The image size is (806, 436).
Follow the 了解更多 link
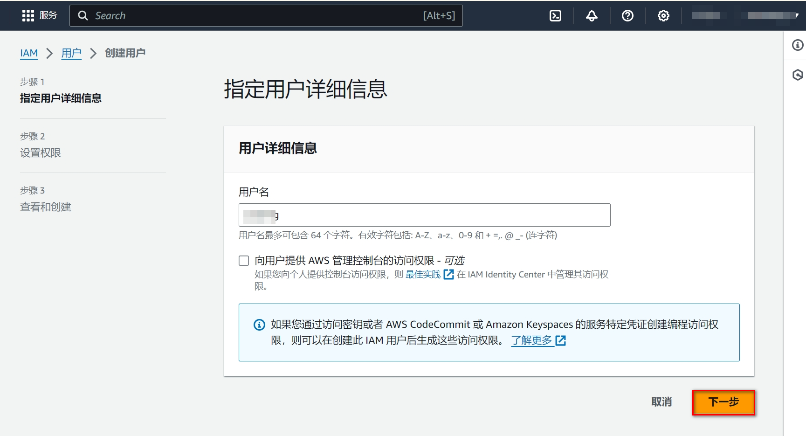point(532,340)
